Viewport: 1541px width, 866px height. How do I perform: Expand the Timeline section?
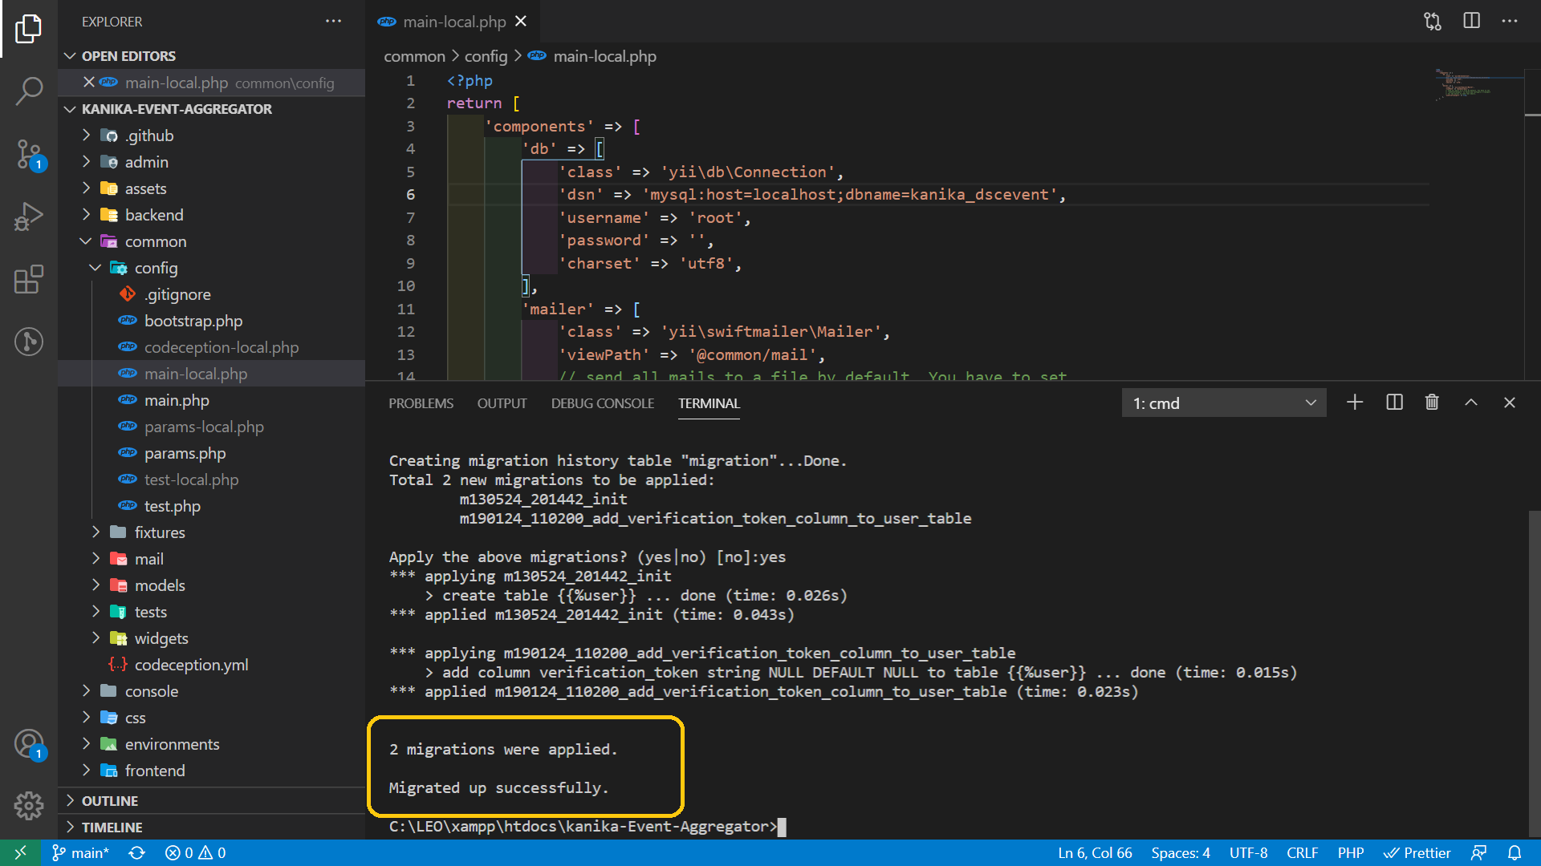[x=212, y=828]
